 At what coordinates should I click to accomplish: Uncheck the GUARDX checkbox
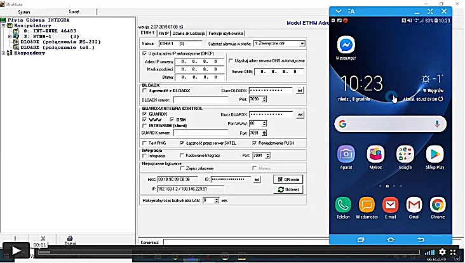point(144,114)
